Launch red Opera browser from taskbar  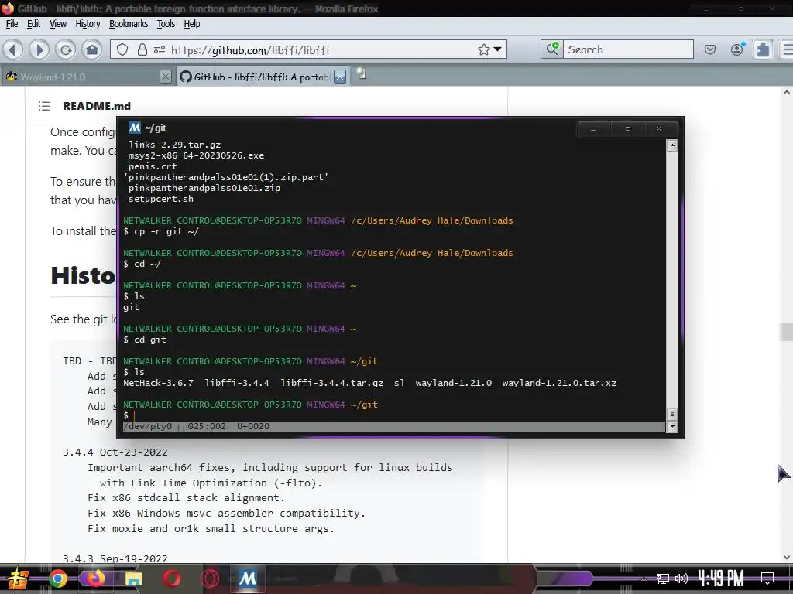point(171,579)
